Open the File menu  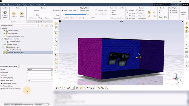tap(4, 5)
